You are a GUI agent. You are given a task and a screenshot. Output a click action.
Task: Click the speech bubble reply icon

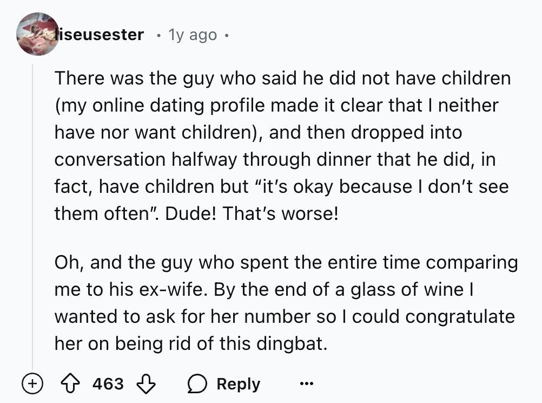197,384
